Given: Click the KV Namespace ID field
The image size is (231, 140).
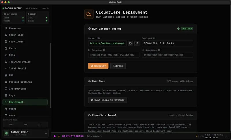Looking at the screenshot, I should [x=167, y=55].
